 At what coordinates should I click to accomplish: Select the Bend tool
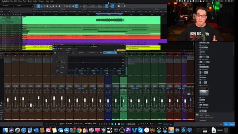coord(56,6)
